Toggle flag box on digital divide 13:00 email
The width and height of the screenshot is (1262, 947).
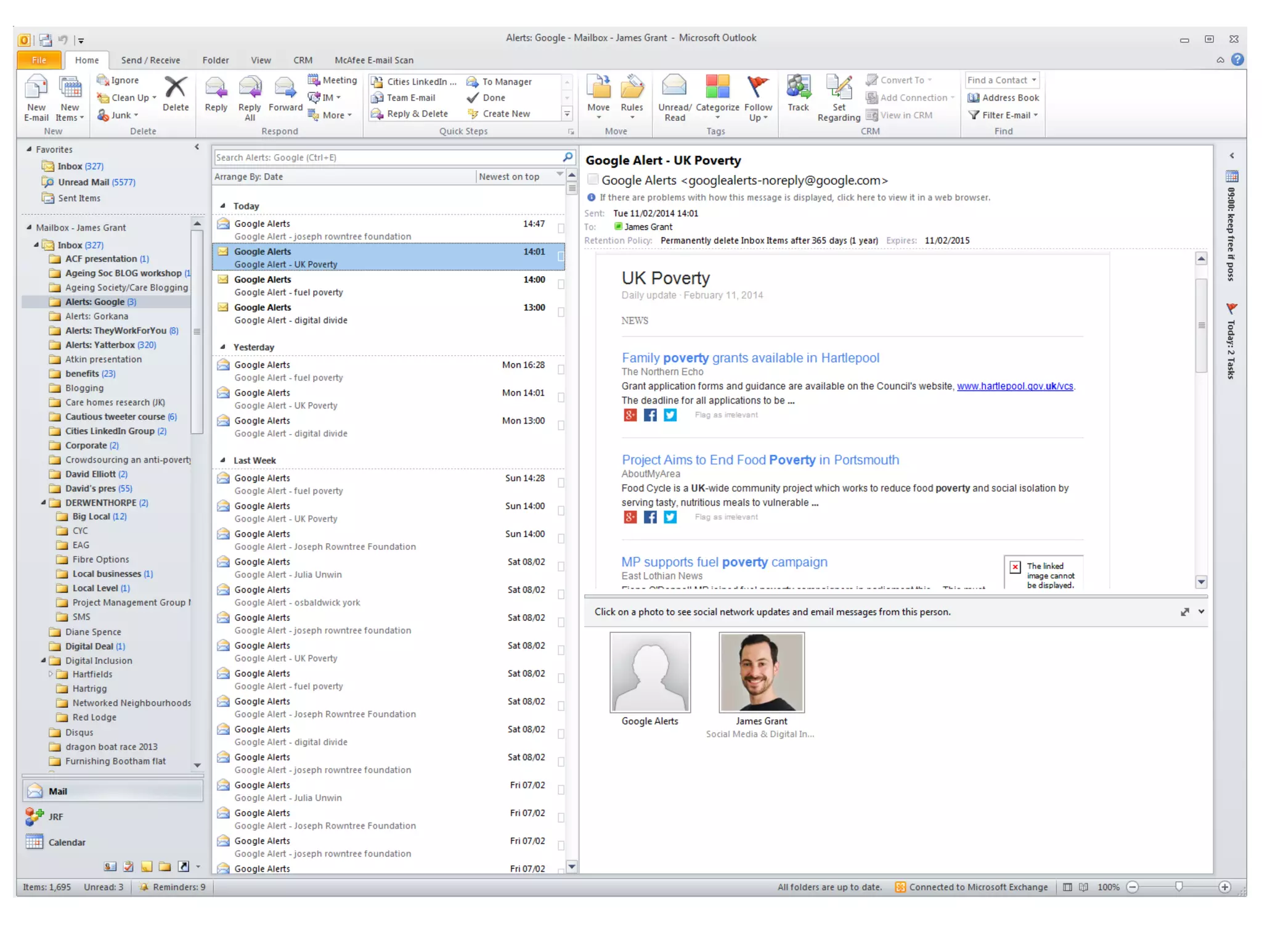[561, 313]
